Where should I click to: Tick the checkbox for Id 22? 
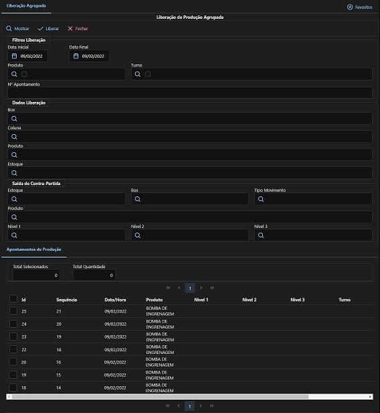13,349
